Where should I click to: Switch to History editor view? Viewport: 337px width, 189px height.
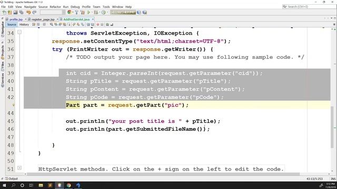(x=24, y=25)
